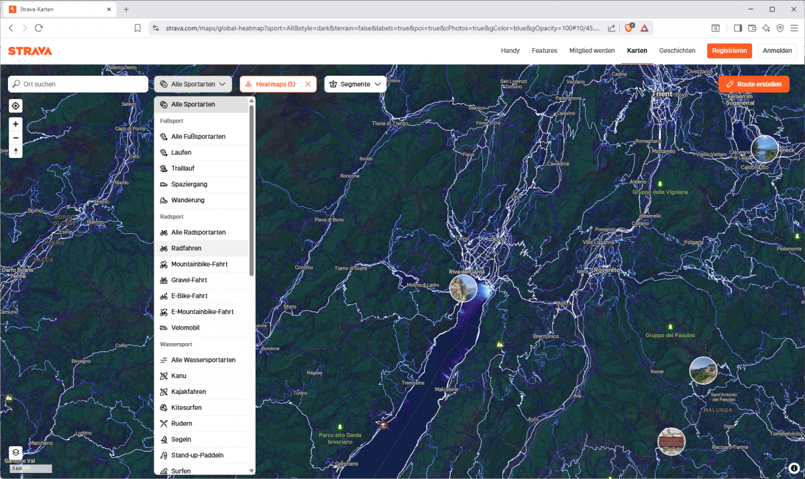
Task: Click the map info icon
Action: [794, 468]
